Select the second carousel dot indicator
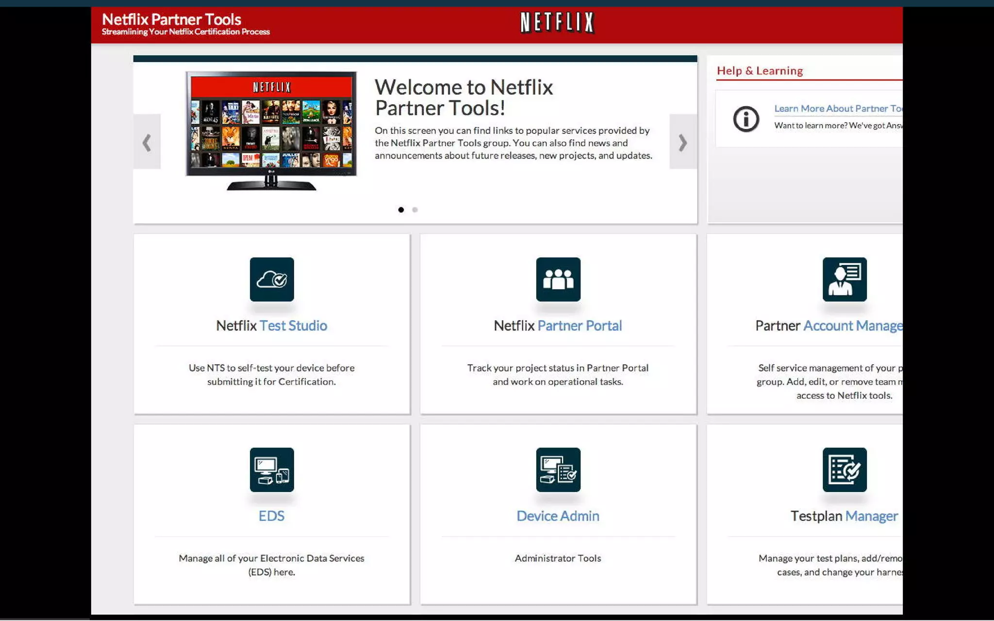This screenshot has width=994, height=621. point(415,210)
